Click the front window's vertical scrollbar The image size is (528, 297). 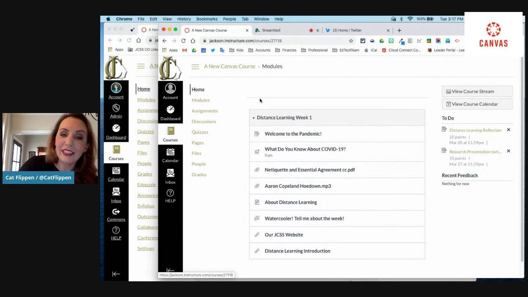522,159
